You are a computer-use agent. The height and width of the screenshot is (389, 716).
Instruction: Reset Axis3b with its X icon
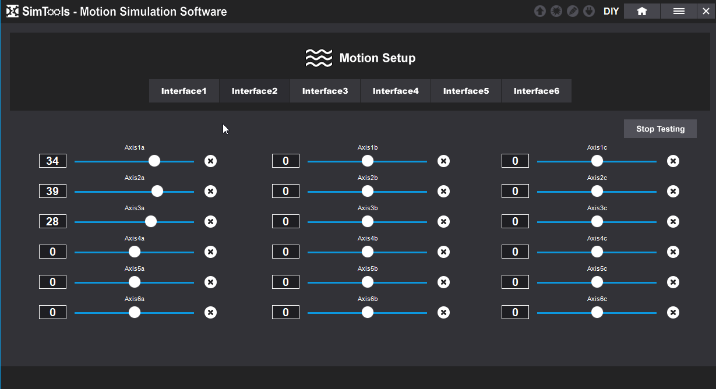click(x=444, y=221)
